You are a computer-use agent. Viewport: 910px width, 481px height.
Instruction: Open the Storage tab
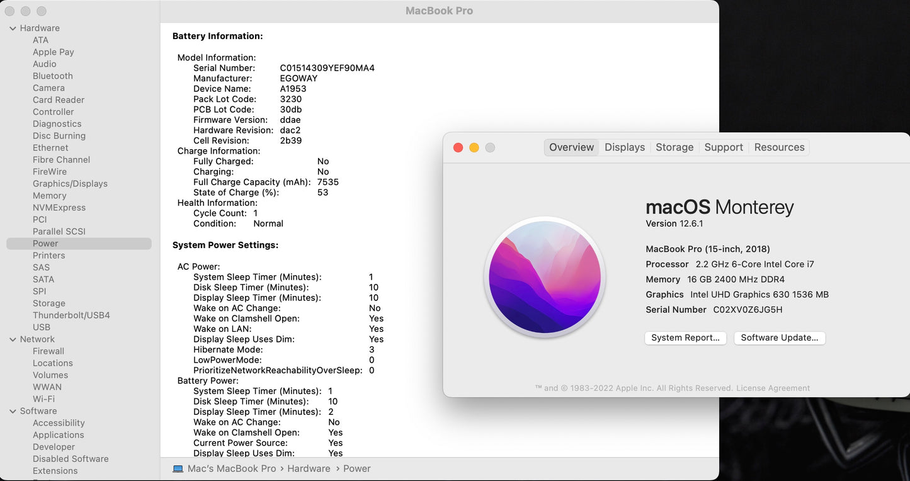674,147
